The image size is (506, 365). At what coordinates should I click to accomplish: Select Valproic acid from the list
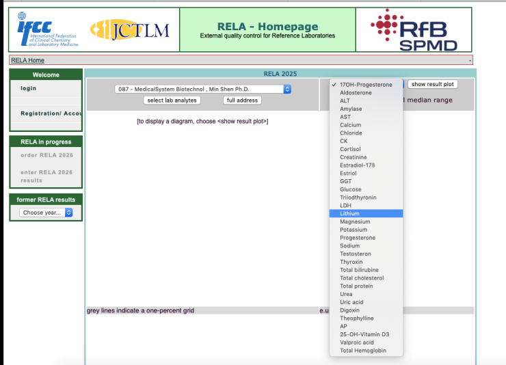356,342
